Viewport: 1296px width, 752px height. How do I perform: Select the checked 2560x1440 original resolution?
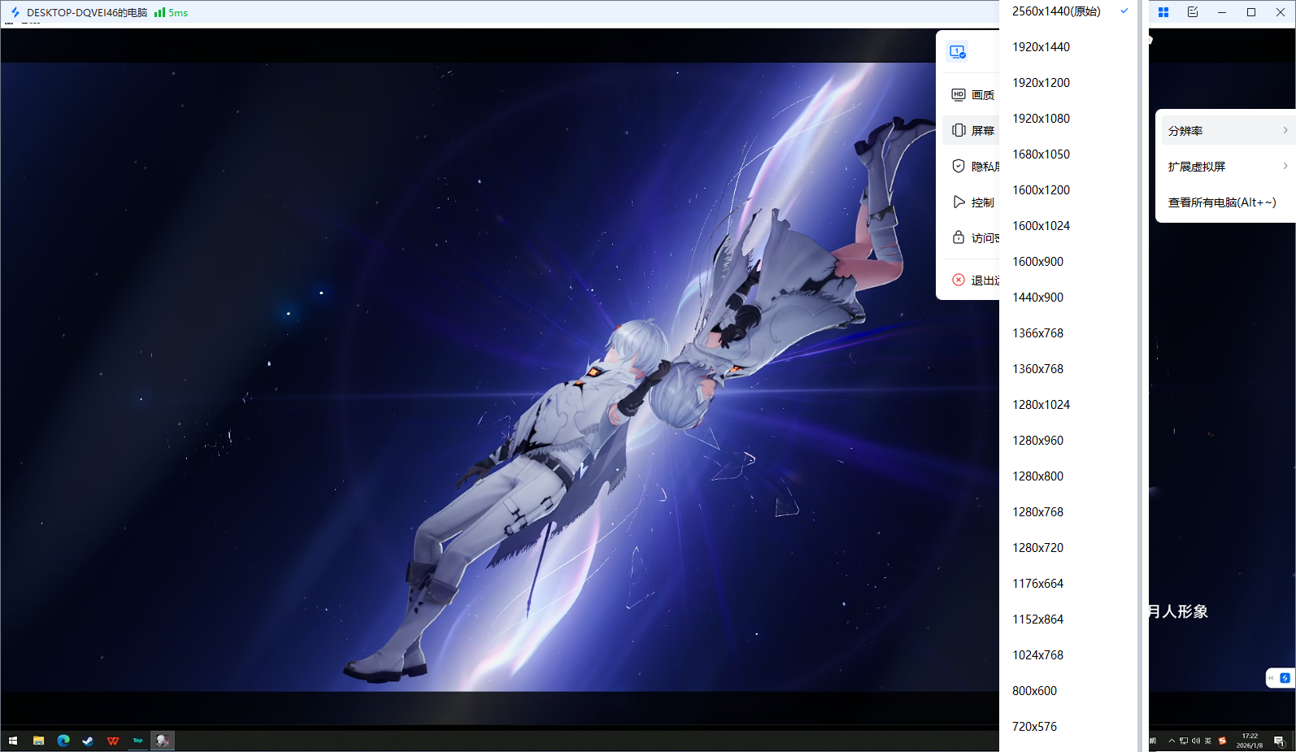pos(1056,11)
